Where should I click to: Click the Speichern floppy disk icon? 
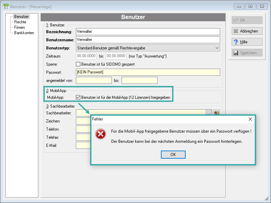tap(236, 53)
